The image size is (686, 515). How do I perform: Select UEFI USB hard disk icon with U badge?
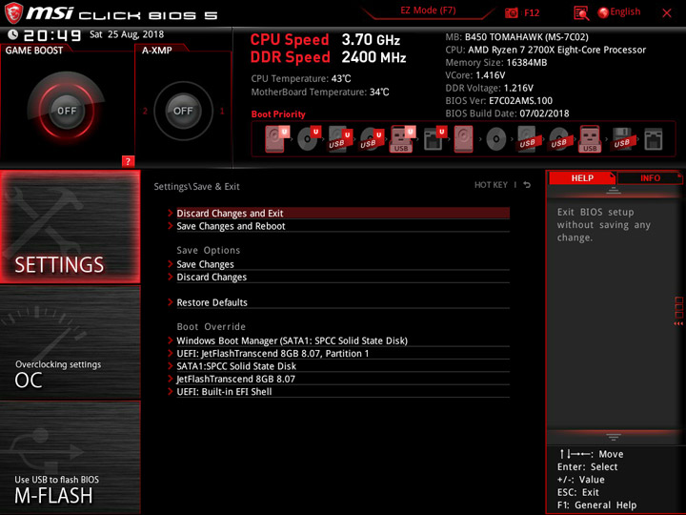click(340, 139)
